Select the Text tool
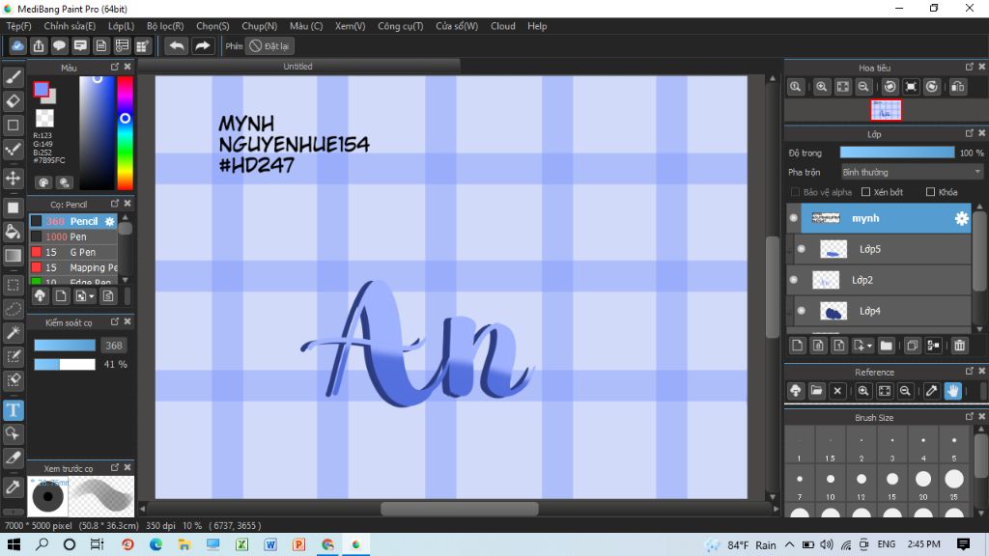 [14, 410]
